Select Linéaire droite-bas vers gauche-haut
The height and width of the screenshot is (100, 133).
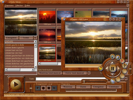(19, 63)
